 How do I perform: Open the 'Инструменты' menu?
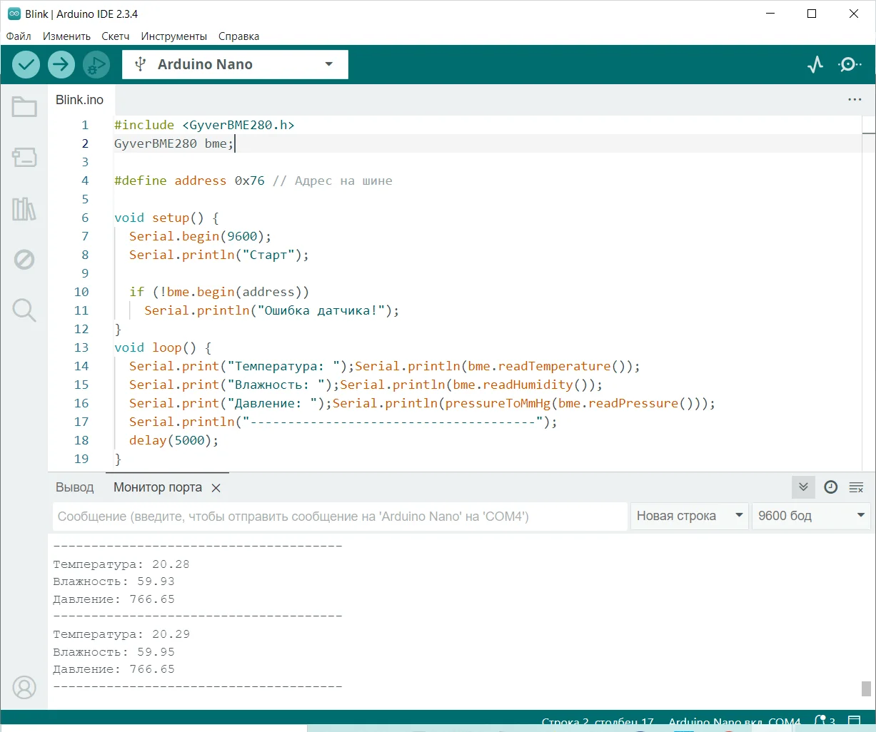tap(173, 36)
